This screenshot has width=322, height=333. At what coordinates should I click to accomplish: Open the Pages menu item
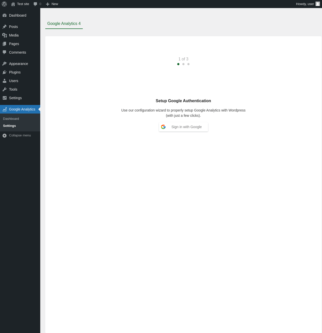click(20, 44)
